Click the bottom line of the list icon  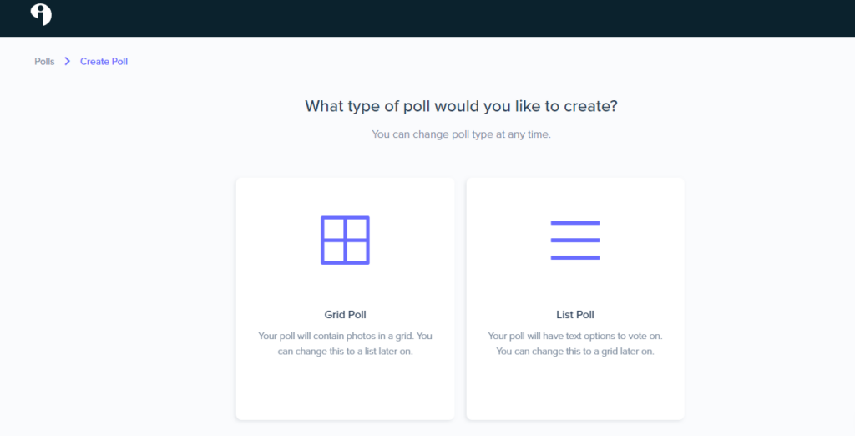coord(575,257)
